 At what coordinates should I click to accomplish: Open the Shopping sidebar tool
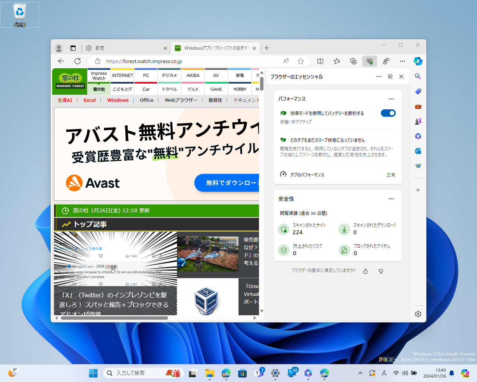[418, 91]
